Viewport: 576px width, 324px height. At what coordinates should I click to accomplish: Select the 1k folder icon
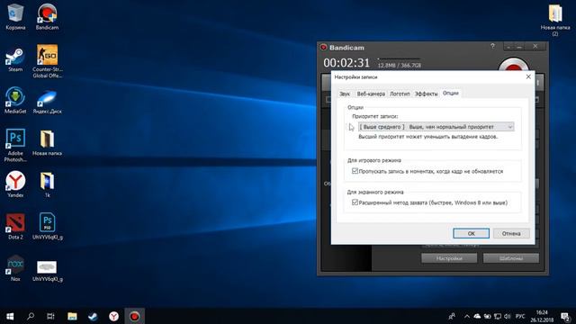47,184
